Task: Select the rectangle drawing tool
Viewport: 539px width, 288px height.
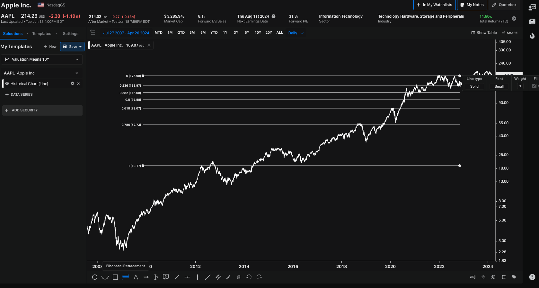Action: pyautogui.click(x=115, y=277)
